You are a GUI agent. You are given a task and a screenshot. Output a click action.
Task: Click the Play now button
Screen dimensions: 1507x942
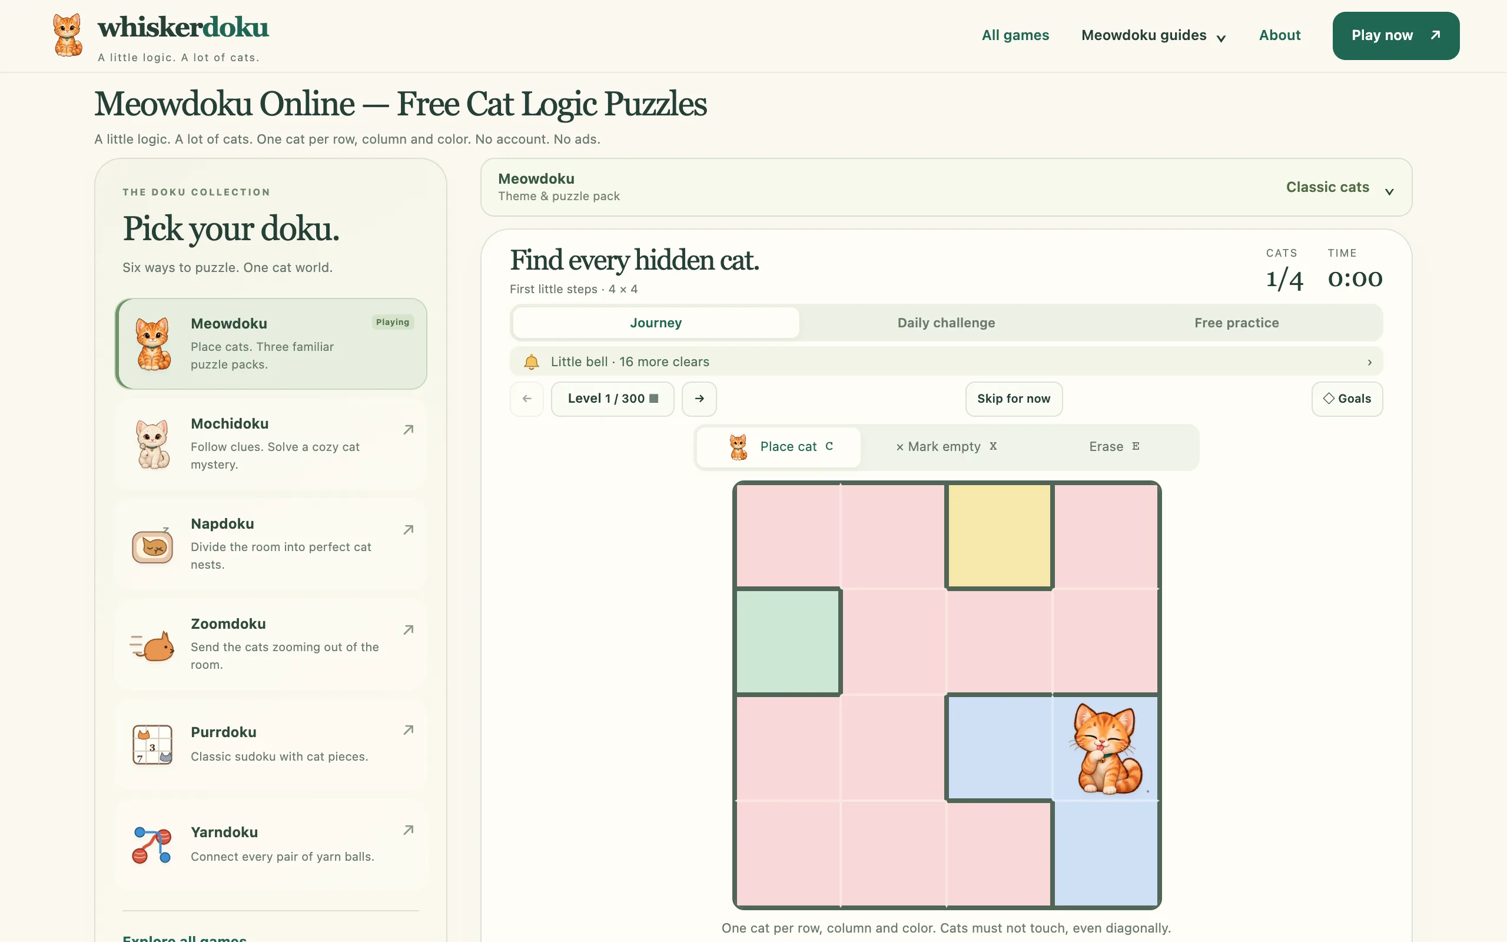click(1396, 35)
